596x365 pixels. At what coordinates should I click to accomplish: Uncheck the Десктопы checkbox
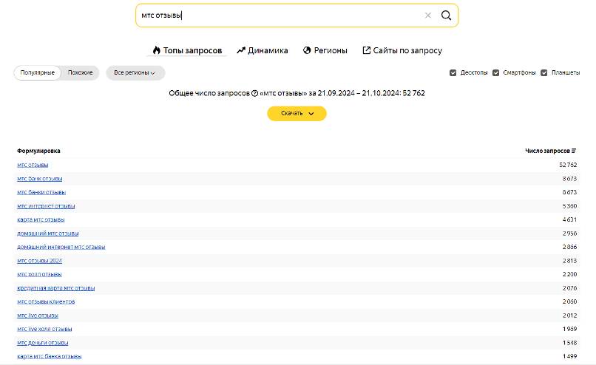453,72
